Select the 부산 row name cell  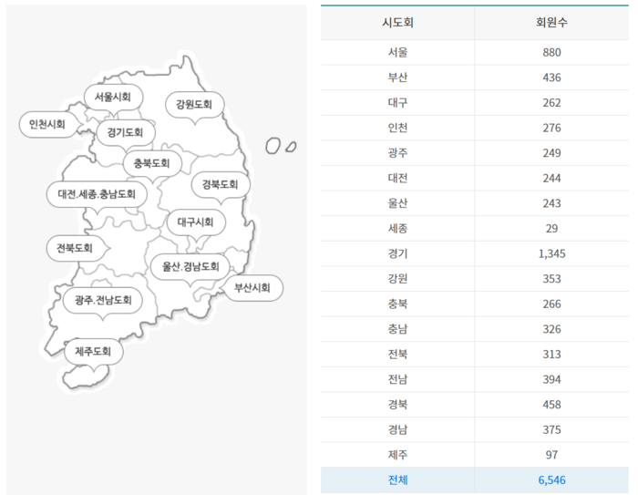coord(397,77)
